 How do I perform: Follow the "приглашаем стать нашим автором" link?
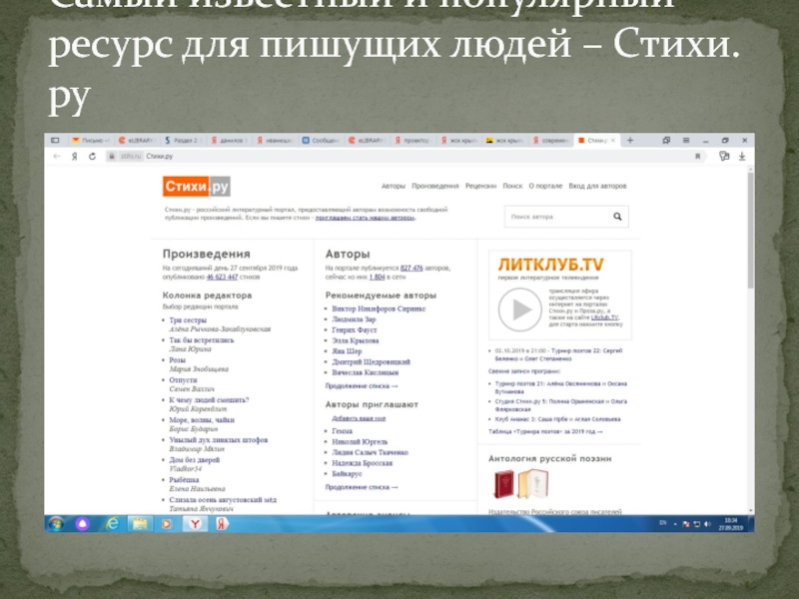[x=365, y=218]
